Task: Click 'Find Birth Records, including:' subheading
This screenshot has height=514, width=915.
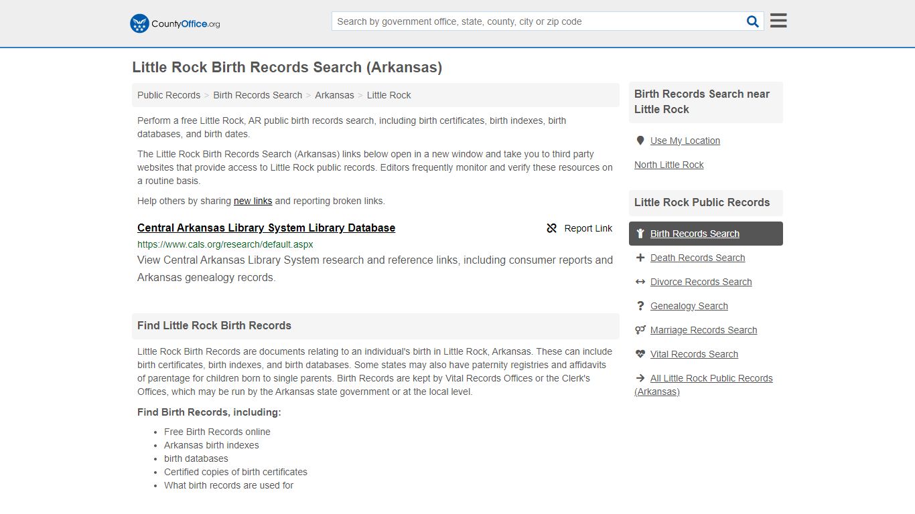Action: pos(209,412)
